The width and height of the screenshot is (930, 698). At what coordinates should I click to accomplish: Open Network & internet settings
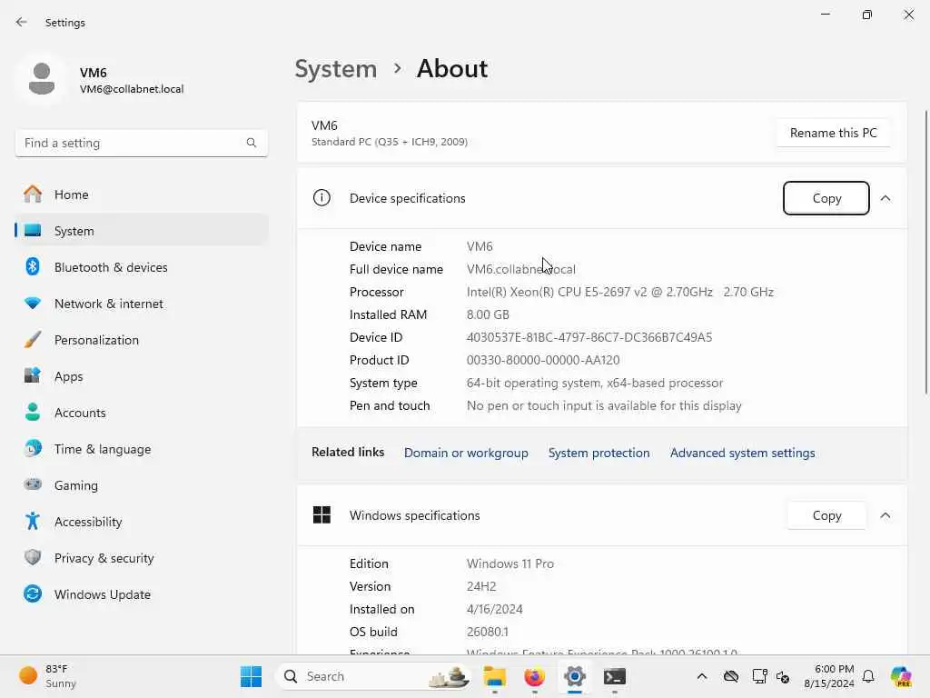[x=141, y=304]
